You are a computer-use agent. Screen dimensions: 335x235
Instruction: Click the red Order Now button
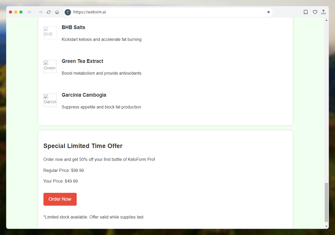[x=60, y=199]
